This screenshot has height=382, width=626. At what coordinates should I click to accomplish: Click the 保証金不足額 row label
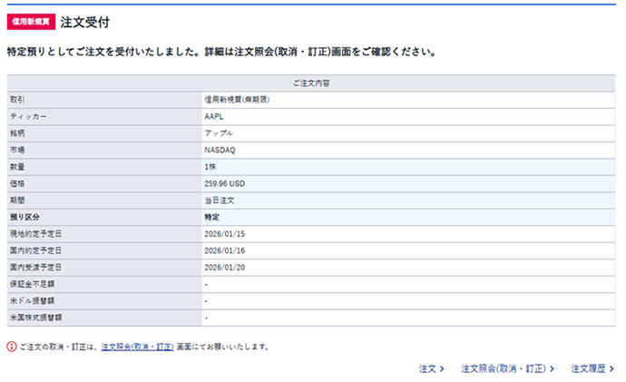[29, 284]
